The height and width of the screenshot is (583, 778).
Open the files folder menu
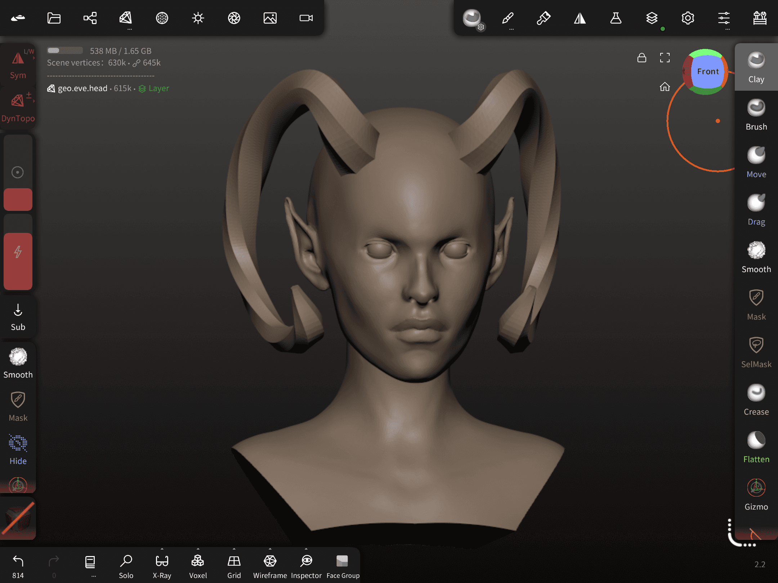pos(54,18)
